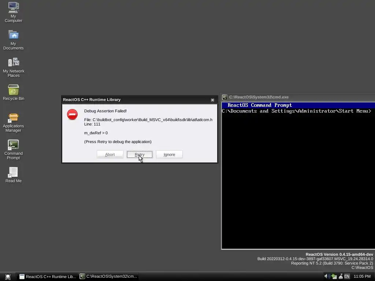Close the ReactOS C++ Runtime Library dialog
This screenshot has height=281, width=375.
(212, 100)
